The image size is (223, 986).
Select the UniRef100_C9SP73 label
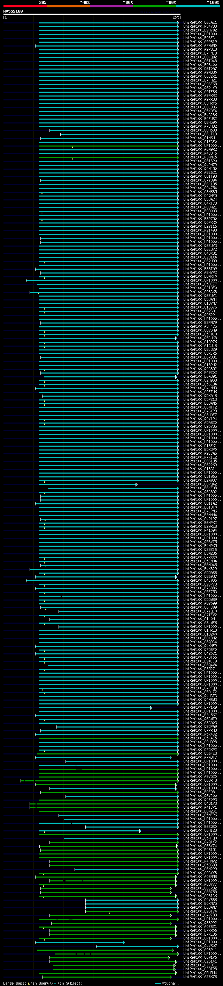click(200, 584)
